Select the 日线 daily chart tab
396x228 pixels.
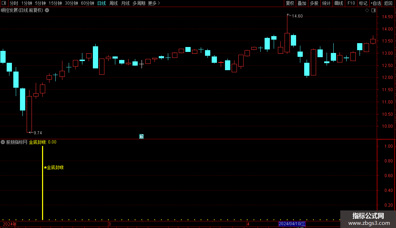(102, 3)
